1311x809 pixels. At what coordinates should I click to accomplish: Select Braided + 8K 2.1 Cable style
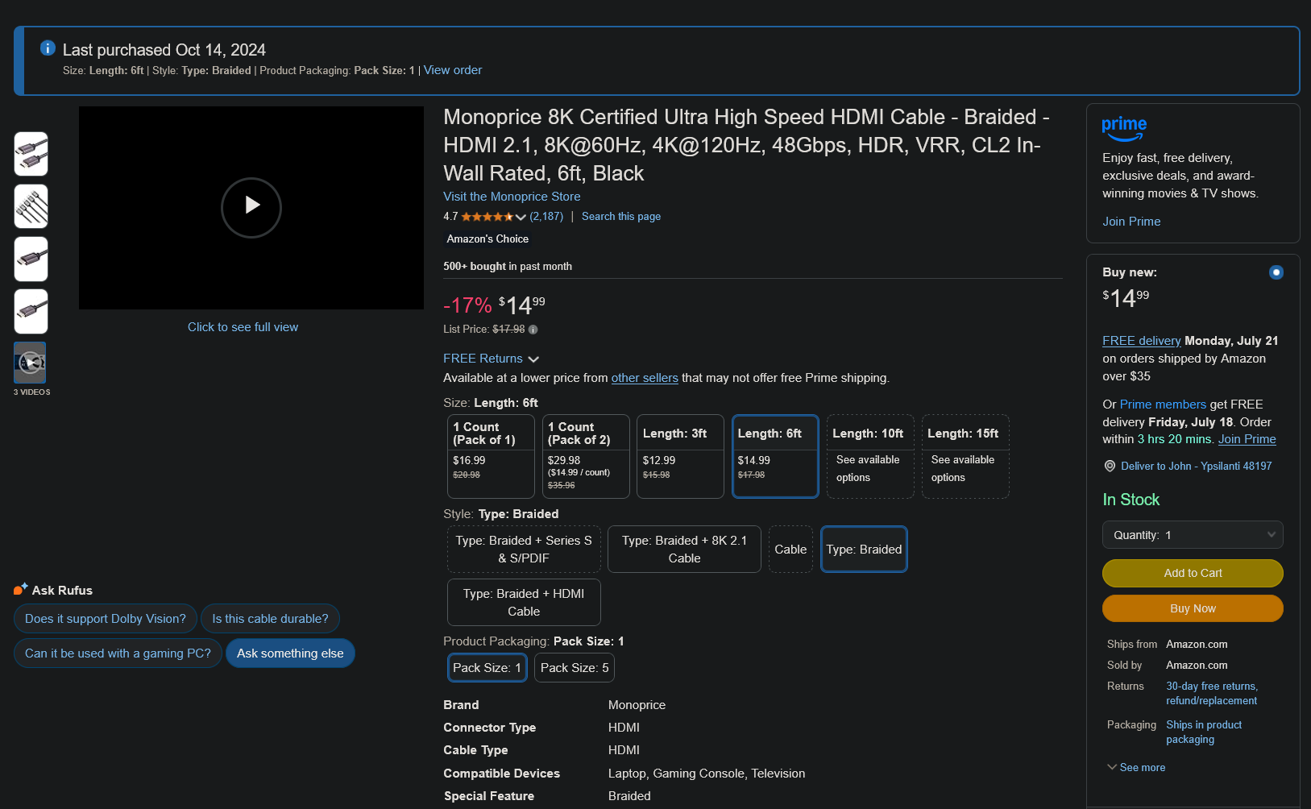[x=684, y=550]
